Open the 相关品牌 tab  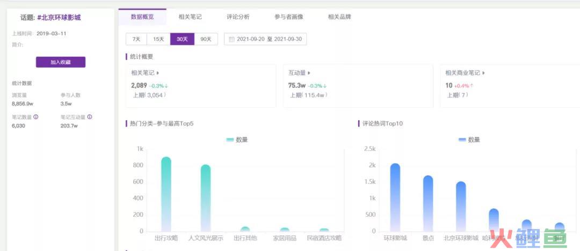(339, 17)
